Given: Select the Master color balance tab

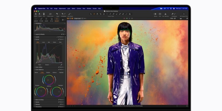Looking at the screenshot, I should tap(36, 72).
